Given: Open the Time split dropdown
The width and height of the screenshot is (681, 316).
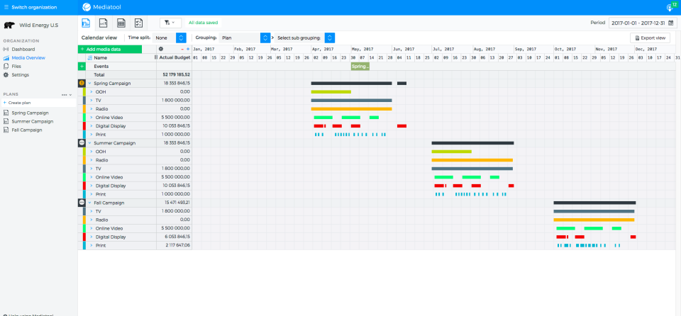Looking at the screenshot, I should (180, 38).
